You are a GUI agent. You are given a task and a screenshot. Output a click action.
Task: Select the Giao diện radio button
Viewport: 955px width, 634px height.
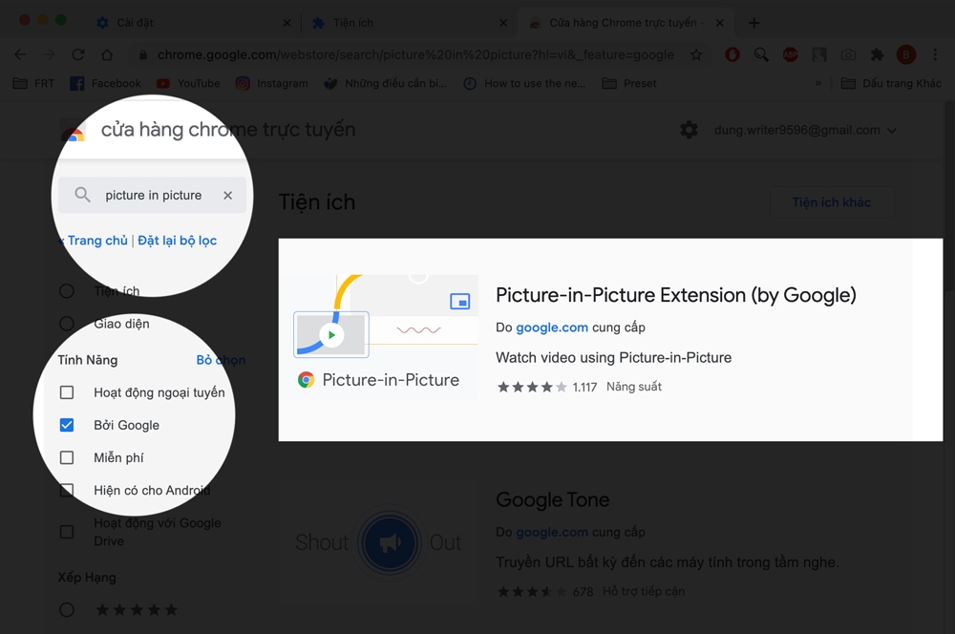(67, 324)
